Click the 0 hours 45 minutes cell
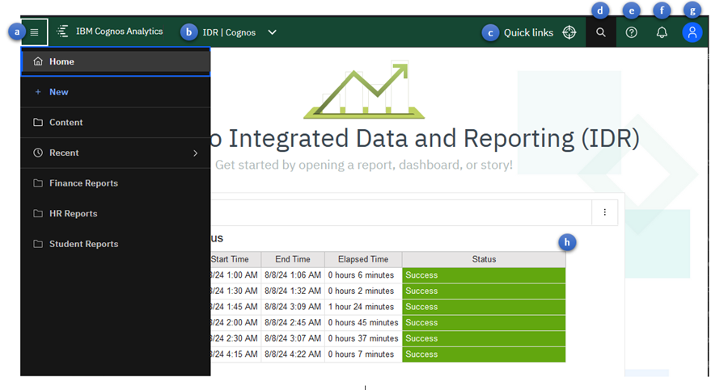728x390 pixels. pyautogui.click(x=363, y=322)
